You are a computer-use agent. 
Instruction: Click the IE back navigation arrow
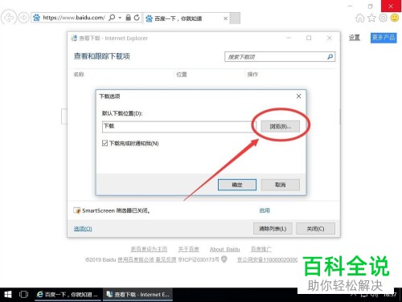(x=9, y=18)
